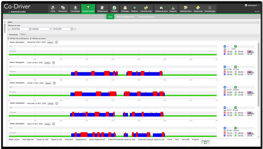This screenshot has height=149, width=263.
Task: Click circle icon beside jeudi 13 févr.
Action: pyautogui.click(x=53, y=124)
